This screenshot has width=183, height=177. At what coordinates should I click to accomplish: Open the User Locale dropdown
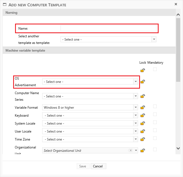[135, 131]
